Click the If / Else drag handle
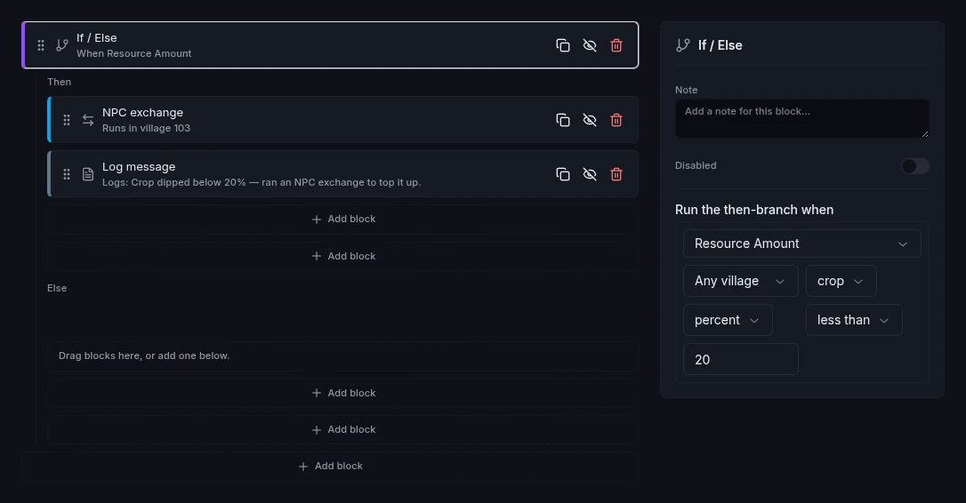966x503 pixels. pyautogui.click(x=41, y=45)
